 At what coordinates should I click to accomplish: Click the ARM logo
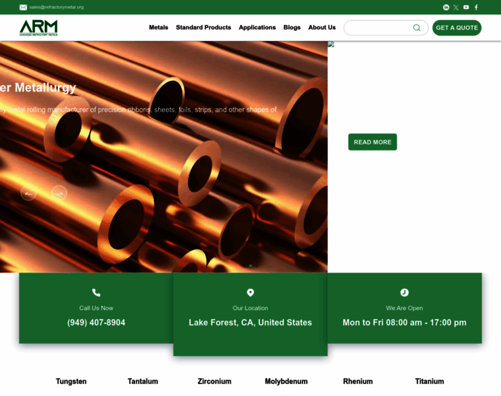[x=39, y=28]
